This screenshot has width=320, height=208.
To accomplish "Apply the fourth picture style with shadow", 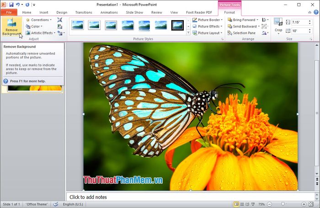I will [x=128, y=25].
